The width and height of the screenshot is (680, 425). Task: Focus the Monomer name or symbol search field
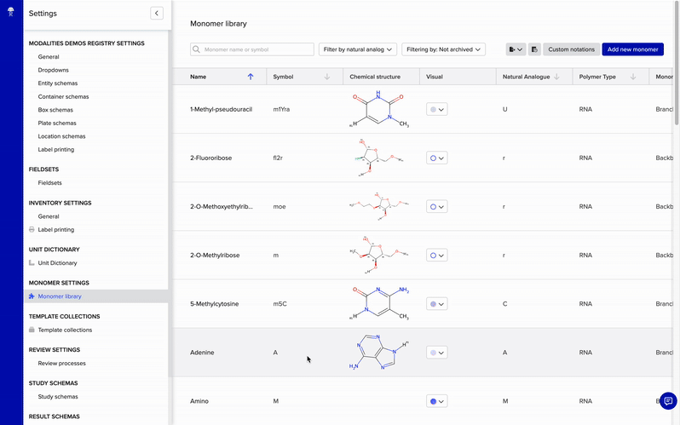tap(252, 49)
